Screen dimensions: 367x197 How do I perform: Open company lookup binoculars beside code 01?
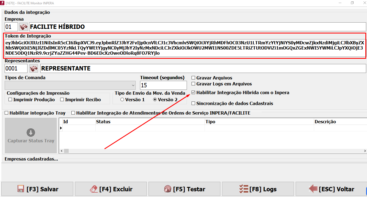click(x=24, y=27)
